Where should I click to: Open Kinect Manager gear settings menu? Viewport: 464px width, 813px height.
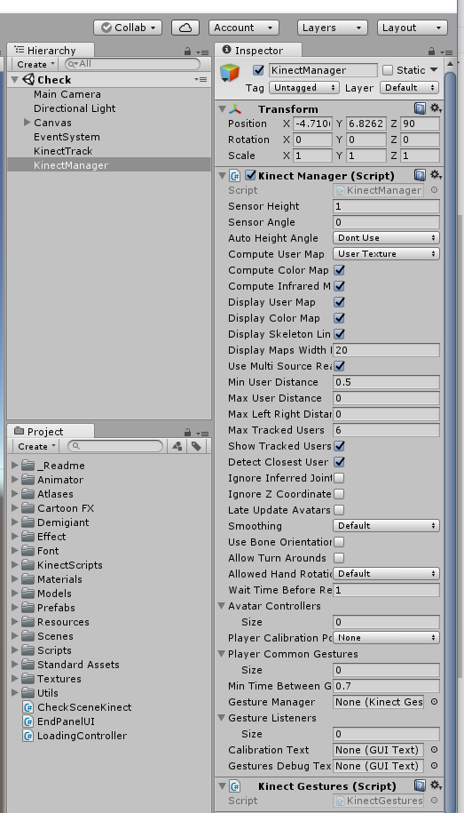(436, 175)
